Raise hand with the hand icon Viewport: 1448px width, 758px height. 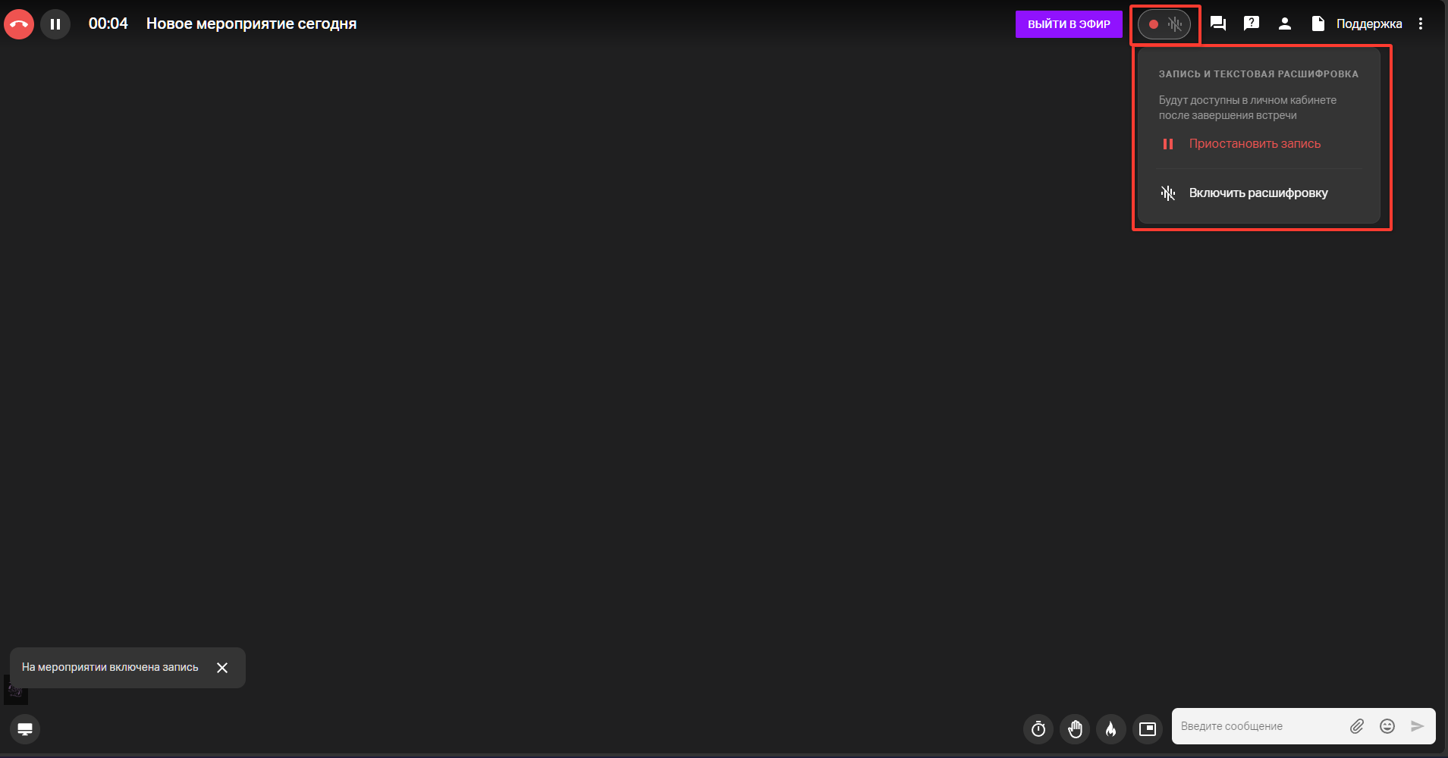coord(1075,729)
